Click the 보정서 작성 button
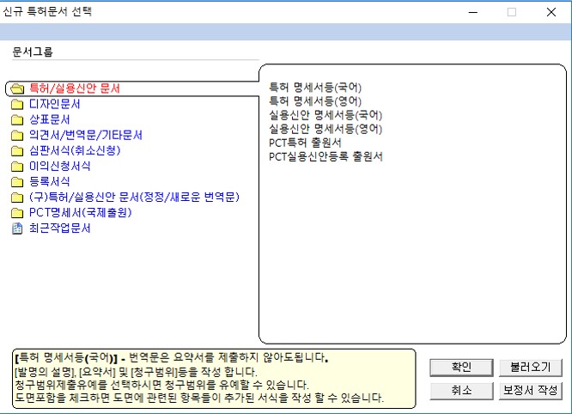This screenshot has height=414, width=572. 531,391
